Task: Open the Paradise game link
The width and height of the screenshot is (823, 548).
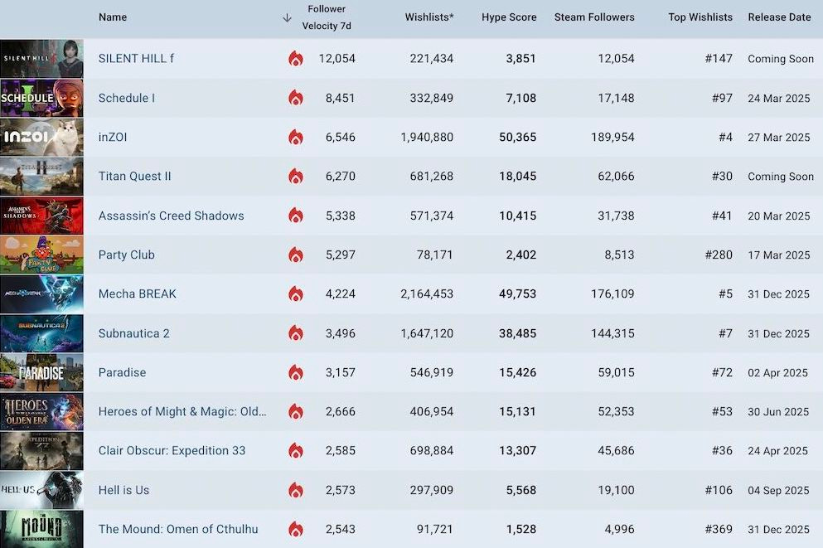Action: (x=123, y=372)
